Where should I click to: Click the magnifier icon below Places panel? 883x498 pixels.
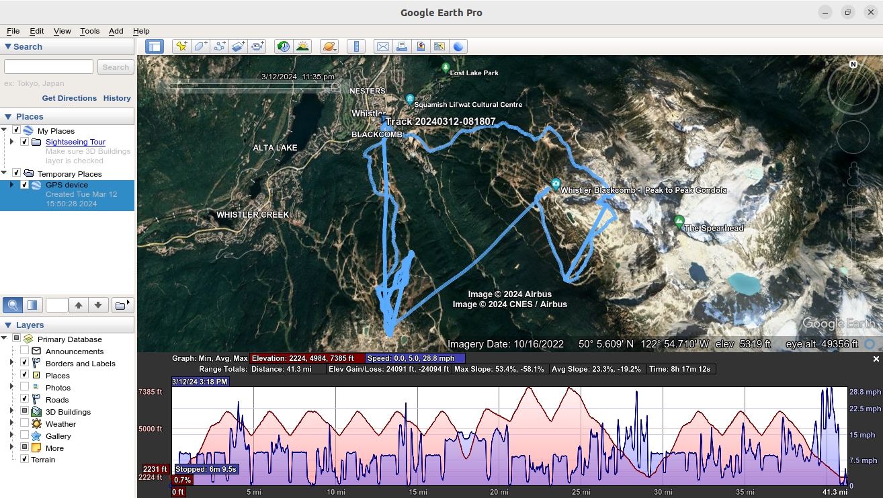(13, 305)
